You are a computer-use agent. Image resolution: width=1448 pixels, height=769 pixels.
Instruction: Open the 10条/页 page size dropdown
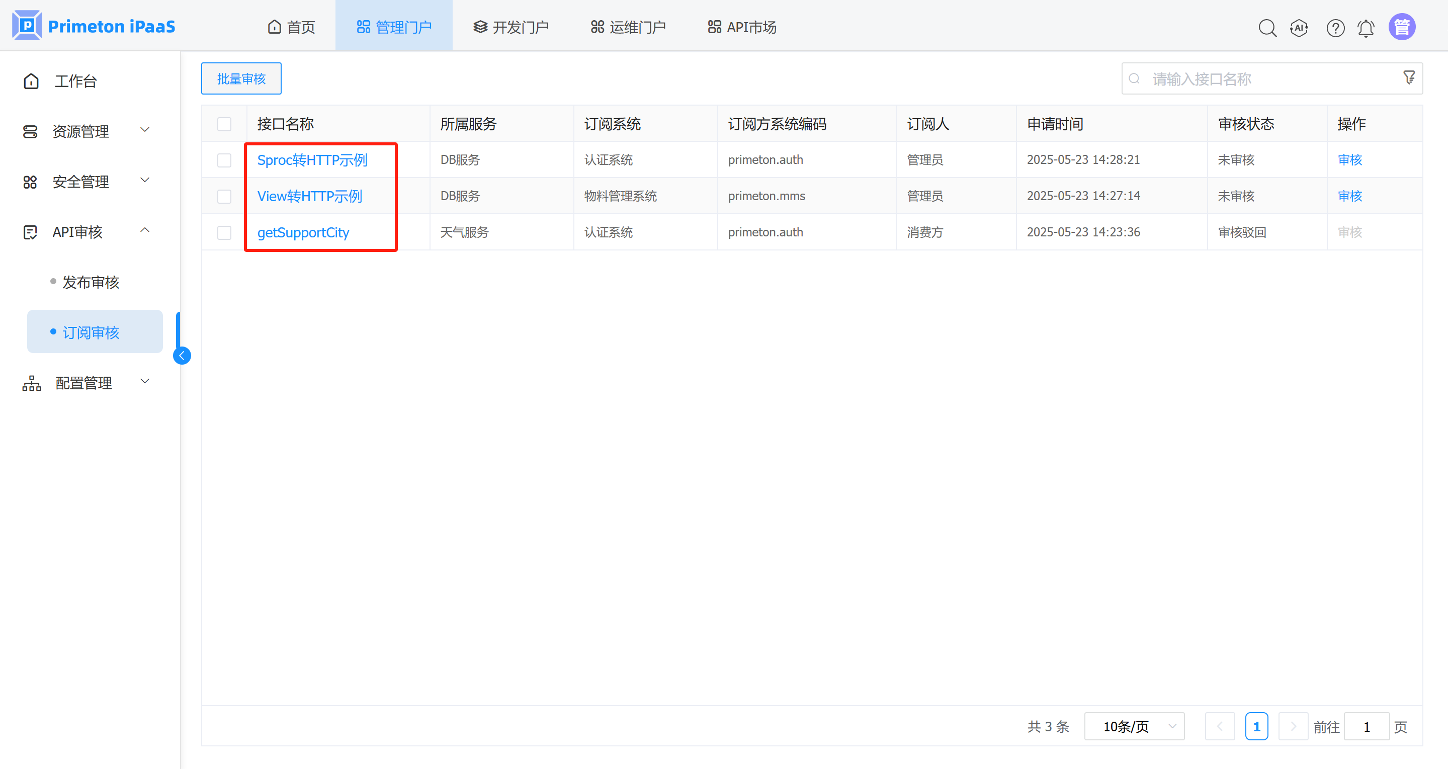pos(1134,726)
